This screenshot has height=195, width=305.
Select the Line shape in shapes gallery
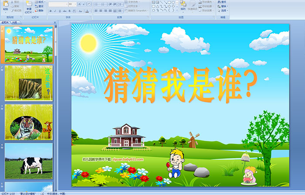[162, 2]
